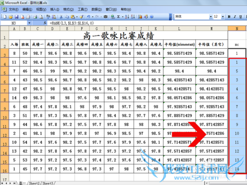The height and width of the screenshot is (185, 247).
Task: Expand the Redo history arrow
Action: click(101, 17)
